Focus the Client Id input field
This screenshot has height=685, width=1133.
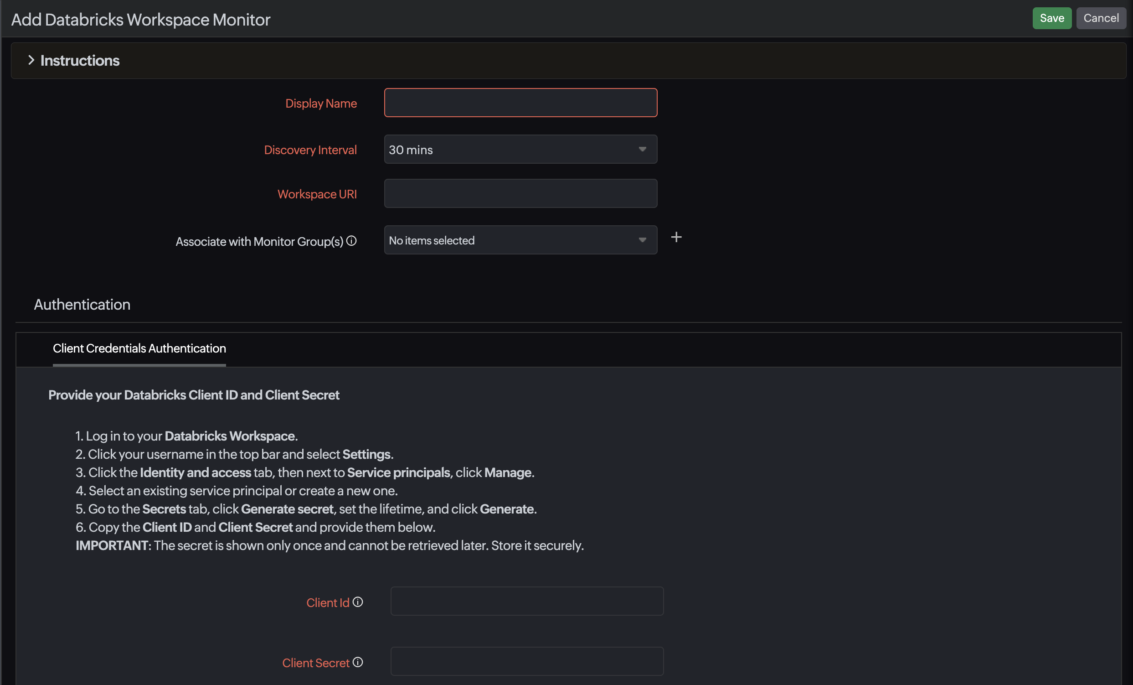click(x=527, y=601)
